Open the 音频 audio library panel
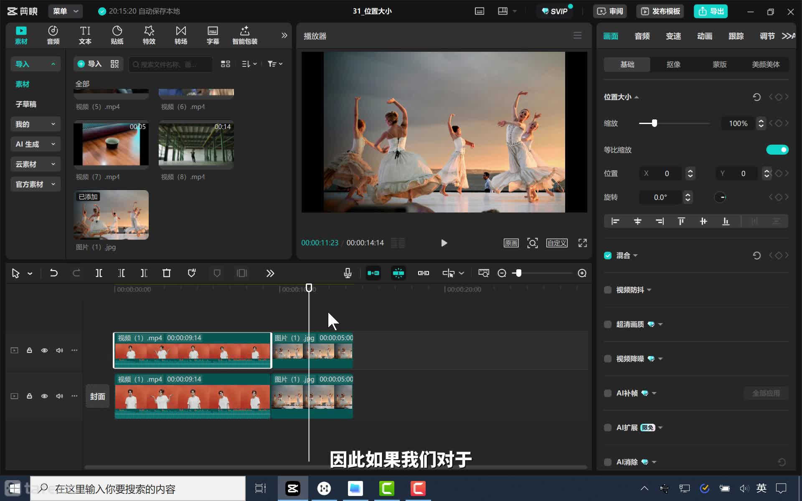Screen dimensions: 802x501 53,35
